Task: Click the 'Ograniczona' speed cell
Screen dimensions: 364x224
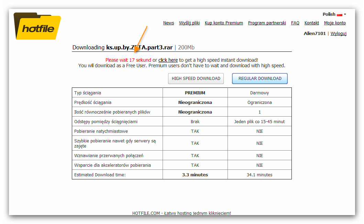Action: click(x=260, y=102)
